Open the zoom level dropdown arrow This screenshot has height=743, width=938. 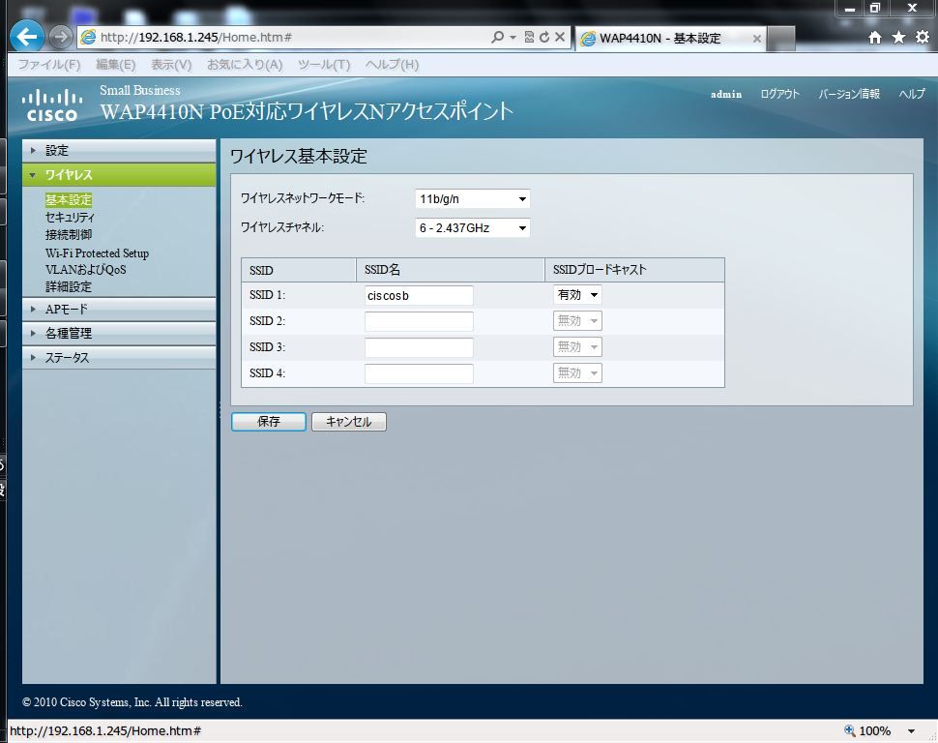point(911,731)
